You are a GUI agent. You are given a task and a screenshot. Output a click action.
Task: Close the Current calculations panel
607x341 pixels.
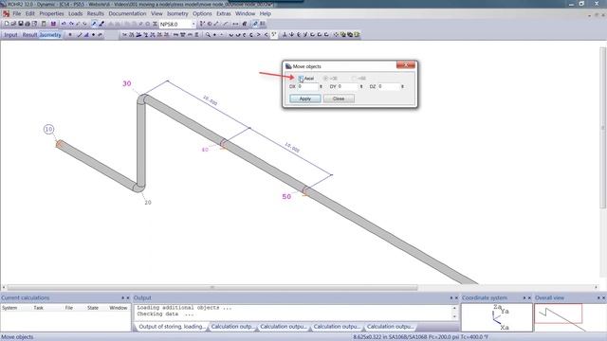pyautogui.click(x=128, y=297)
